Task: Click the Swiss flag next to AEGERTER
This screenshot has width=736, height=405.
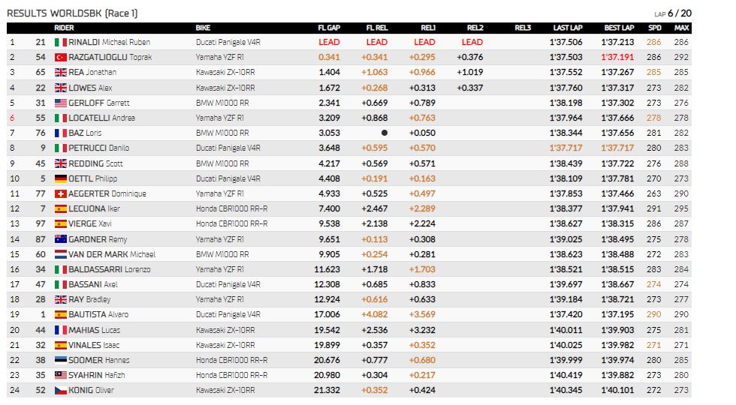Action: click(61, 193)
